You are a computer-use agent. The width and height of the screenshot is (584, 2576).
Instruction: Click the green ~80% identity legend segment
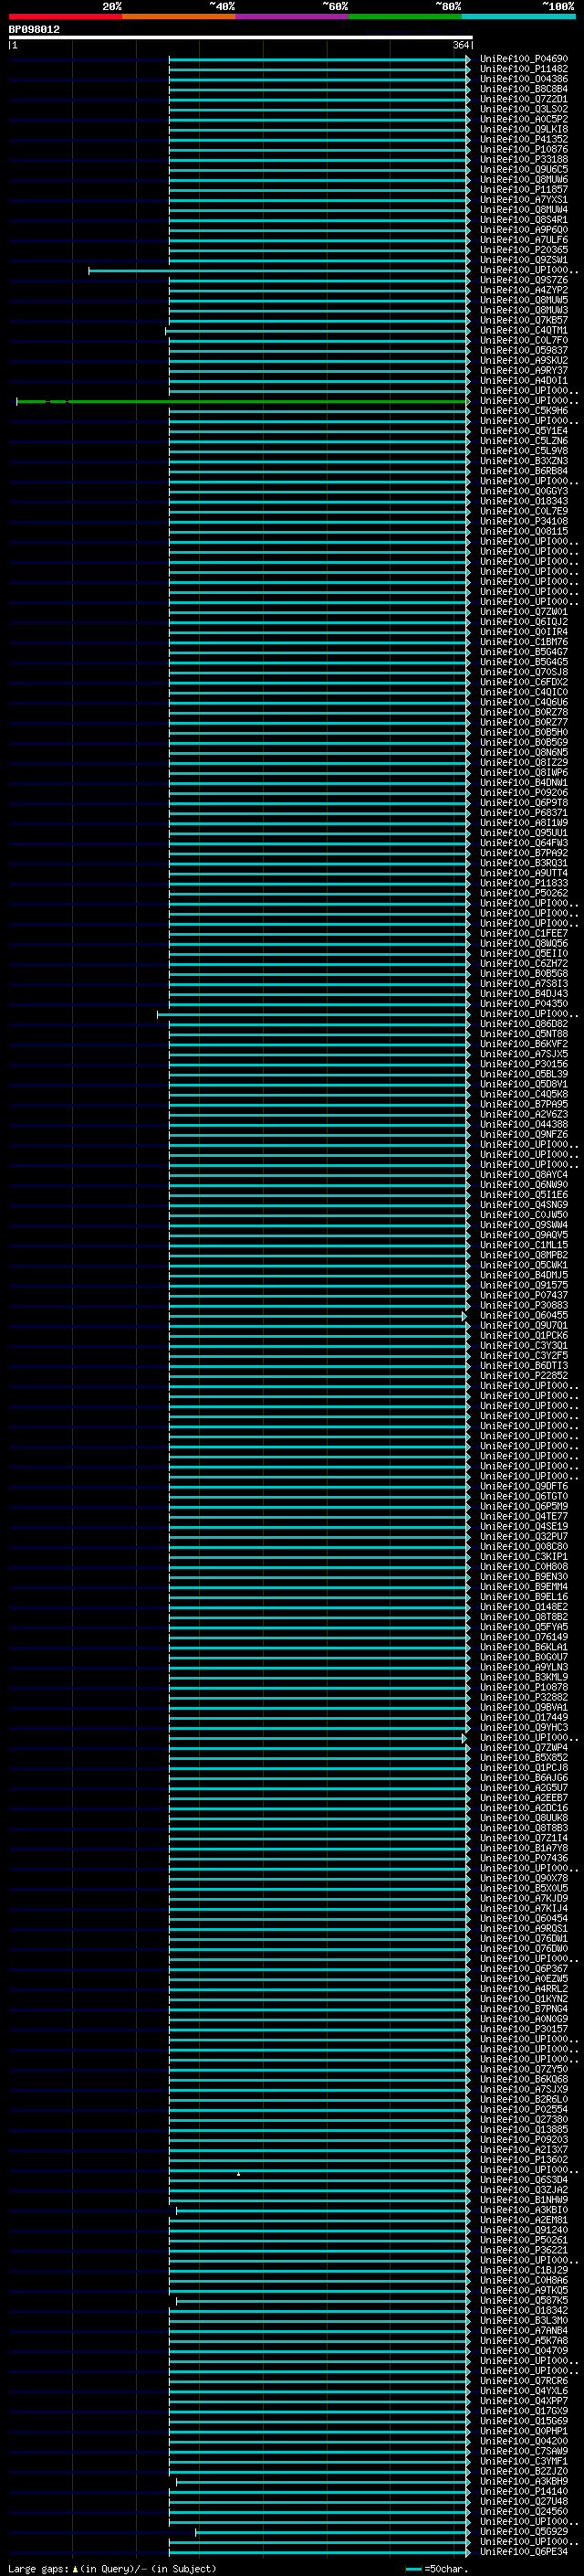(405, 16)
